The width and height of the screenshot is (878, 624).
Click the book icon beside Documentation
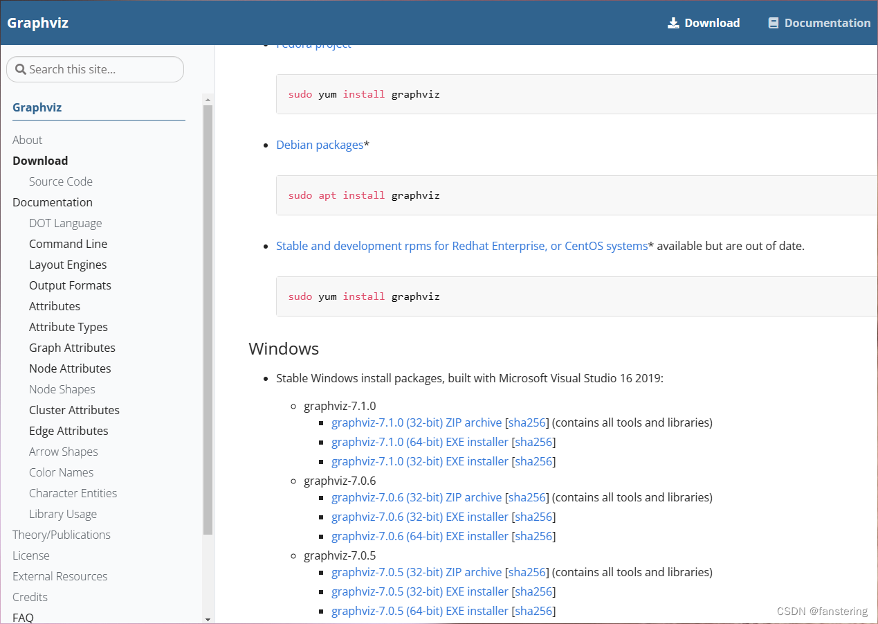774,23
